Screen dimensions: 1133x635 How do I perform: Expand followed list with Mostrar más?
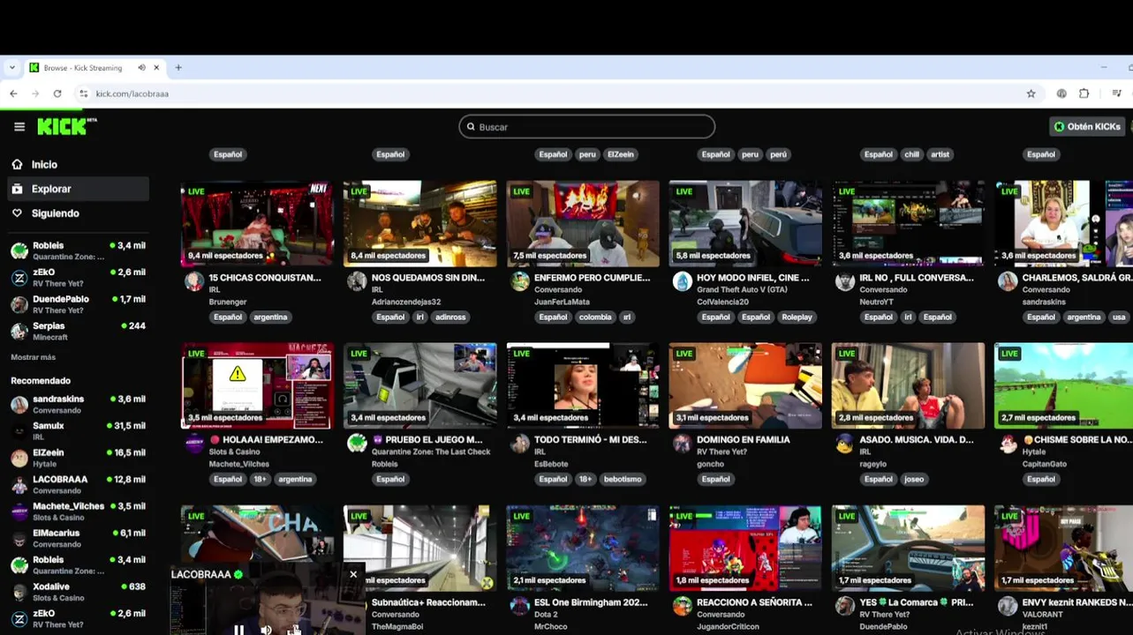33,357
